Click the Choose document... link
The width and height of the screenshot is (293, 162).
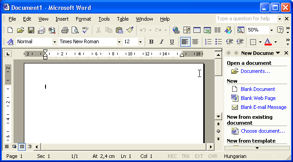263,131
